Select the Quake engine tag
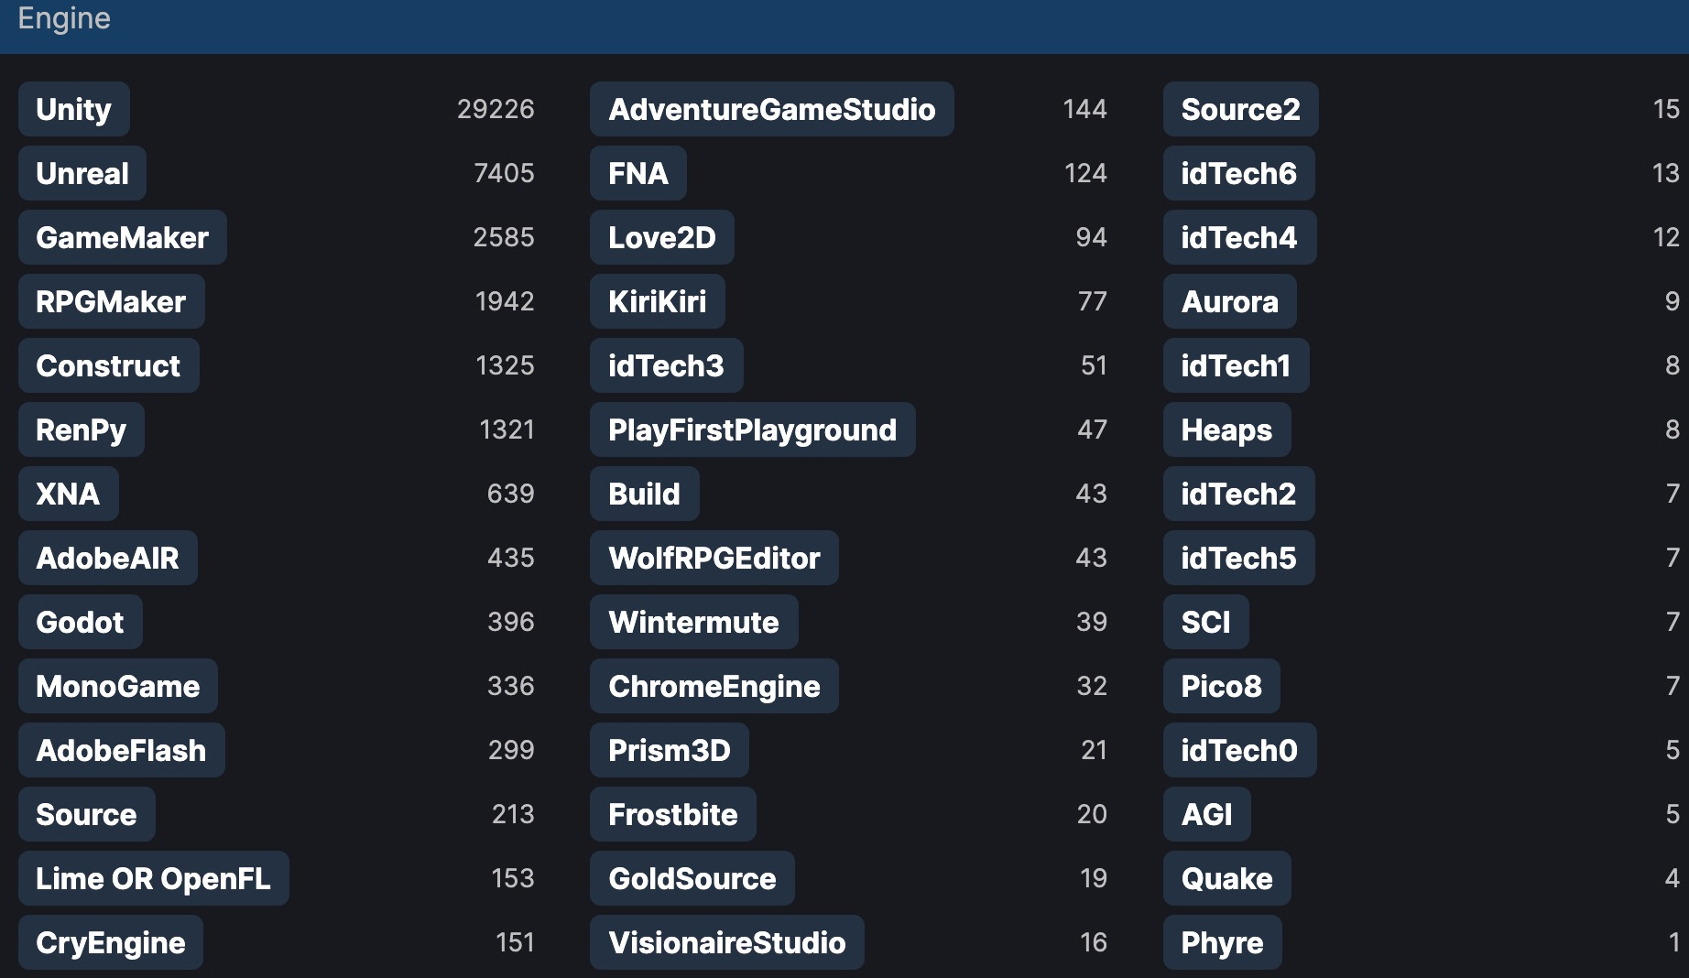 (1226, 878)
